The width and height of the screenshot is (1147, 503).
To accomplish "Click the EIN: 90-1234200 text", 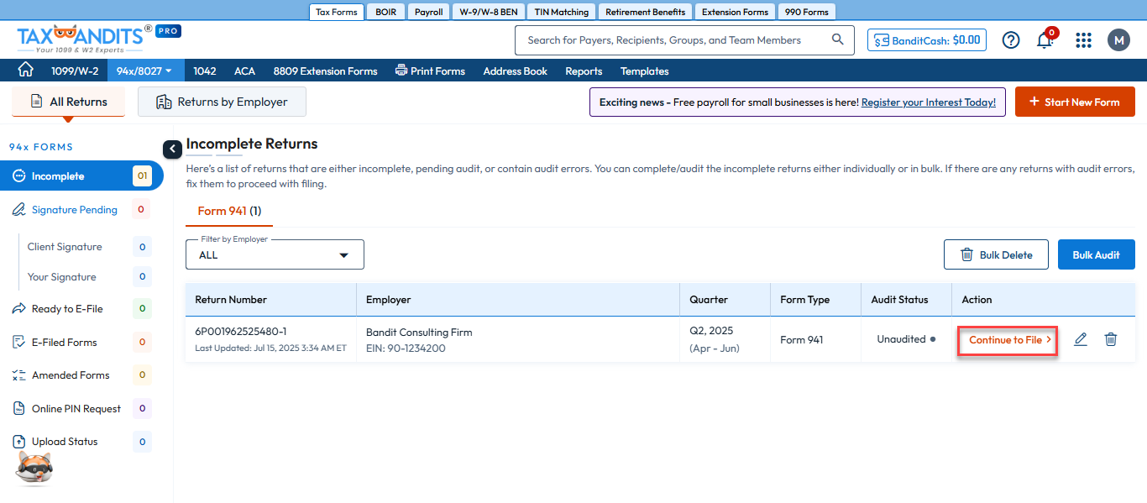I will click(x=406, y=348).
